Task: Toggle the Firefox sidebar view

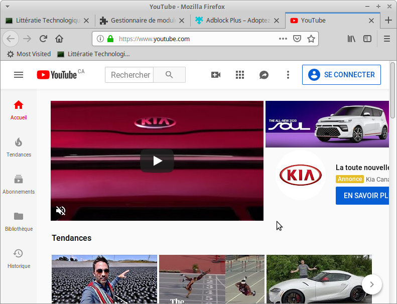Action: 367,39
